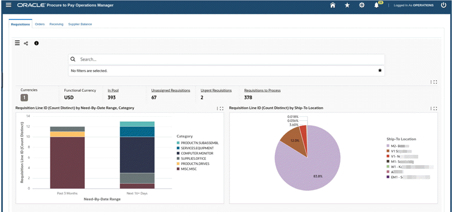Click the EM1 ship-to legend entry
The image size is (452, 212).
409,177
